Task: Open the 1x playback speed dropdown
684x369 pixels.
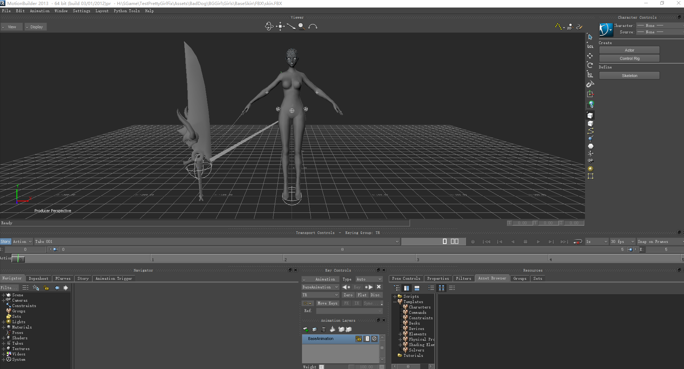Action: [x=596, y=241]
